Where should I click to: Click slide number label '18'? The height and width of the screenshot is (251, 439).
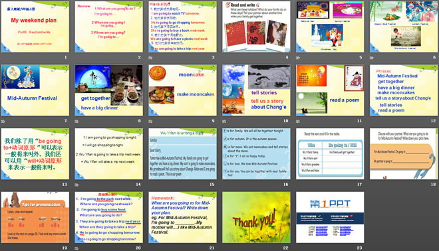434,184
